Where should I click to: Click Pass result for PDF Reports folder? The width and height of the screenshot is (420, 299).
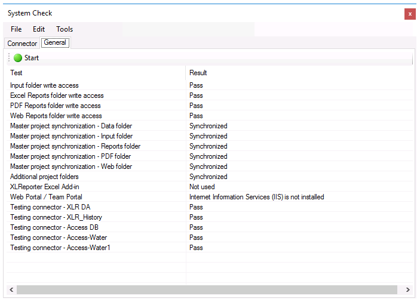196,106
